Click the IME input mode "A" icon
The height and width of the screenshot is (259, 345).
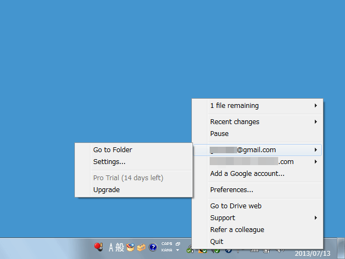pyautogui.click(x=111, y=247)
